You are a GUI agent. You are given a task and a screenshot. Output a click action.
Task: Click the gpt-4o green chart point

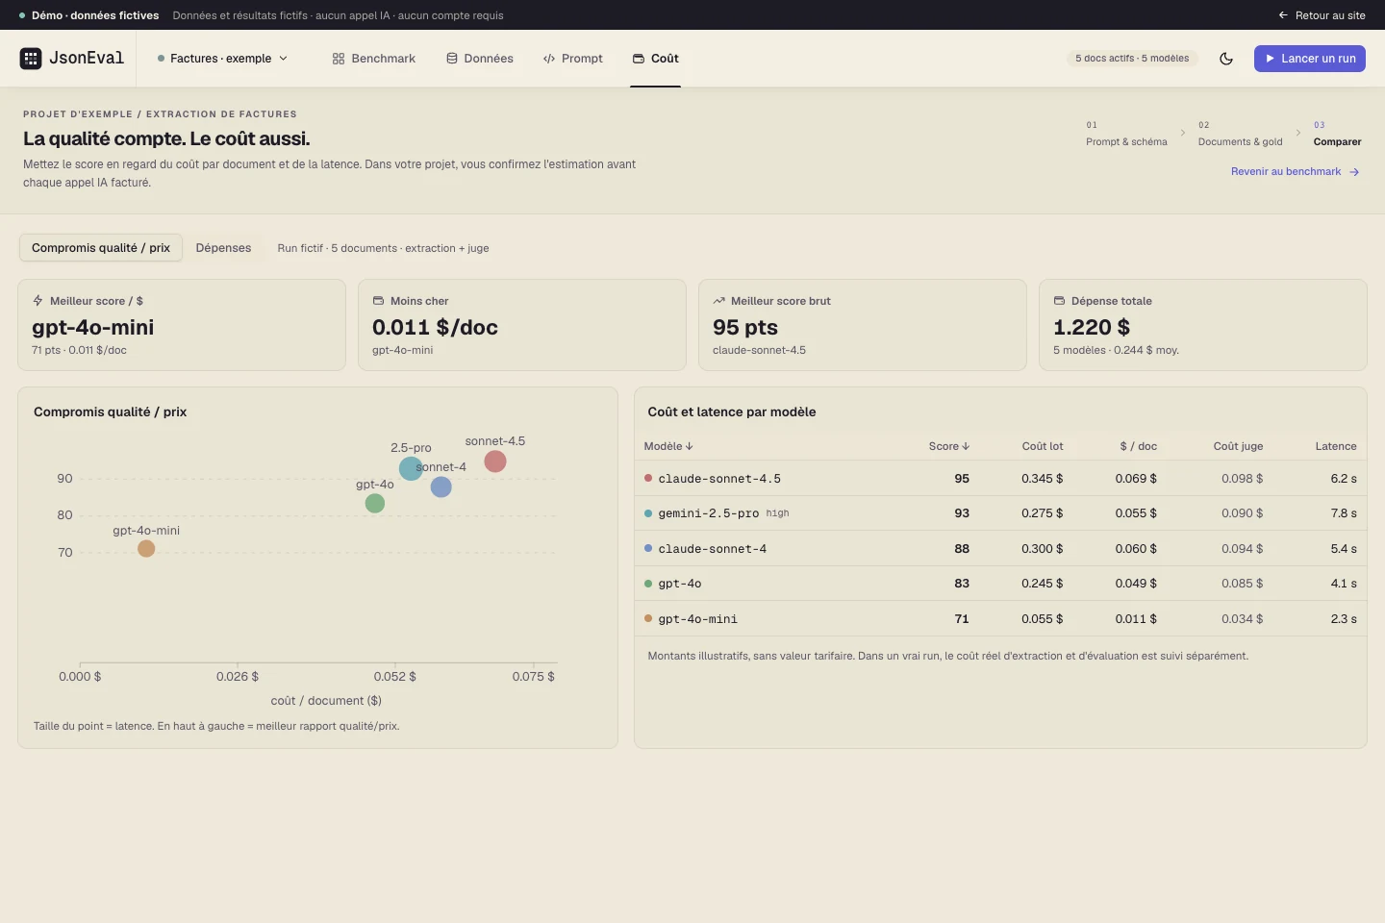point(375,503)
